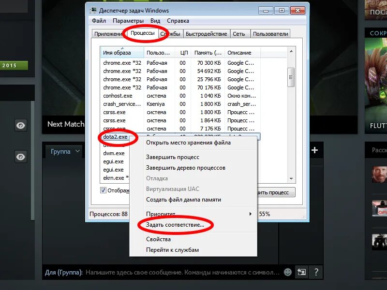Switch to the Быстродействие tab
This screenshot has height=290, width=387.
tap(207, 34)
